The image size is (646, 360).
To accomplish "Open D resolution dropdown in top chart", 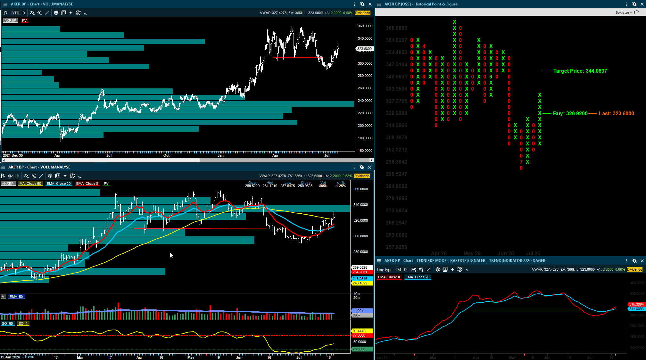I will coord(24,13).
